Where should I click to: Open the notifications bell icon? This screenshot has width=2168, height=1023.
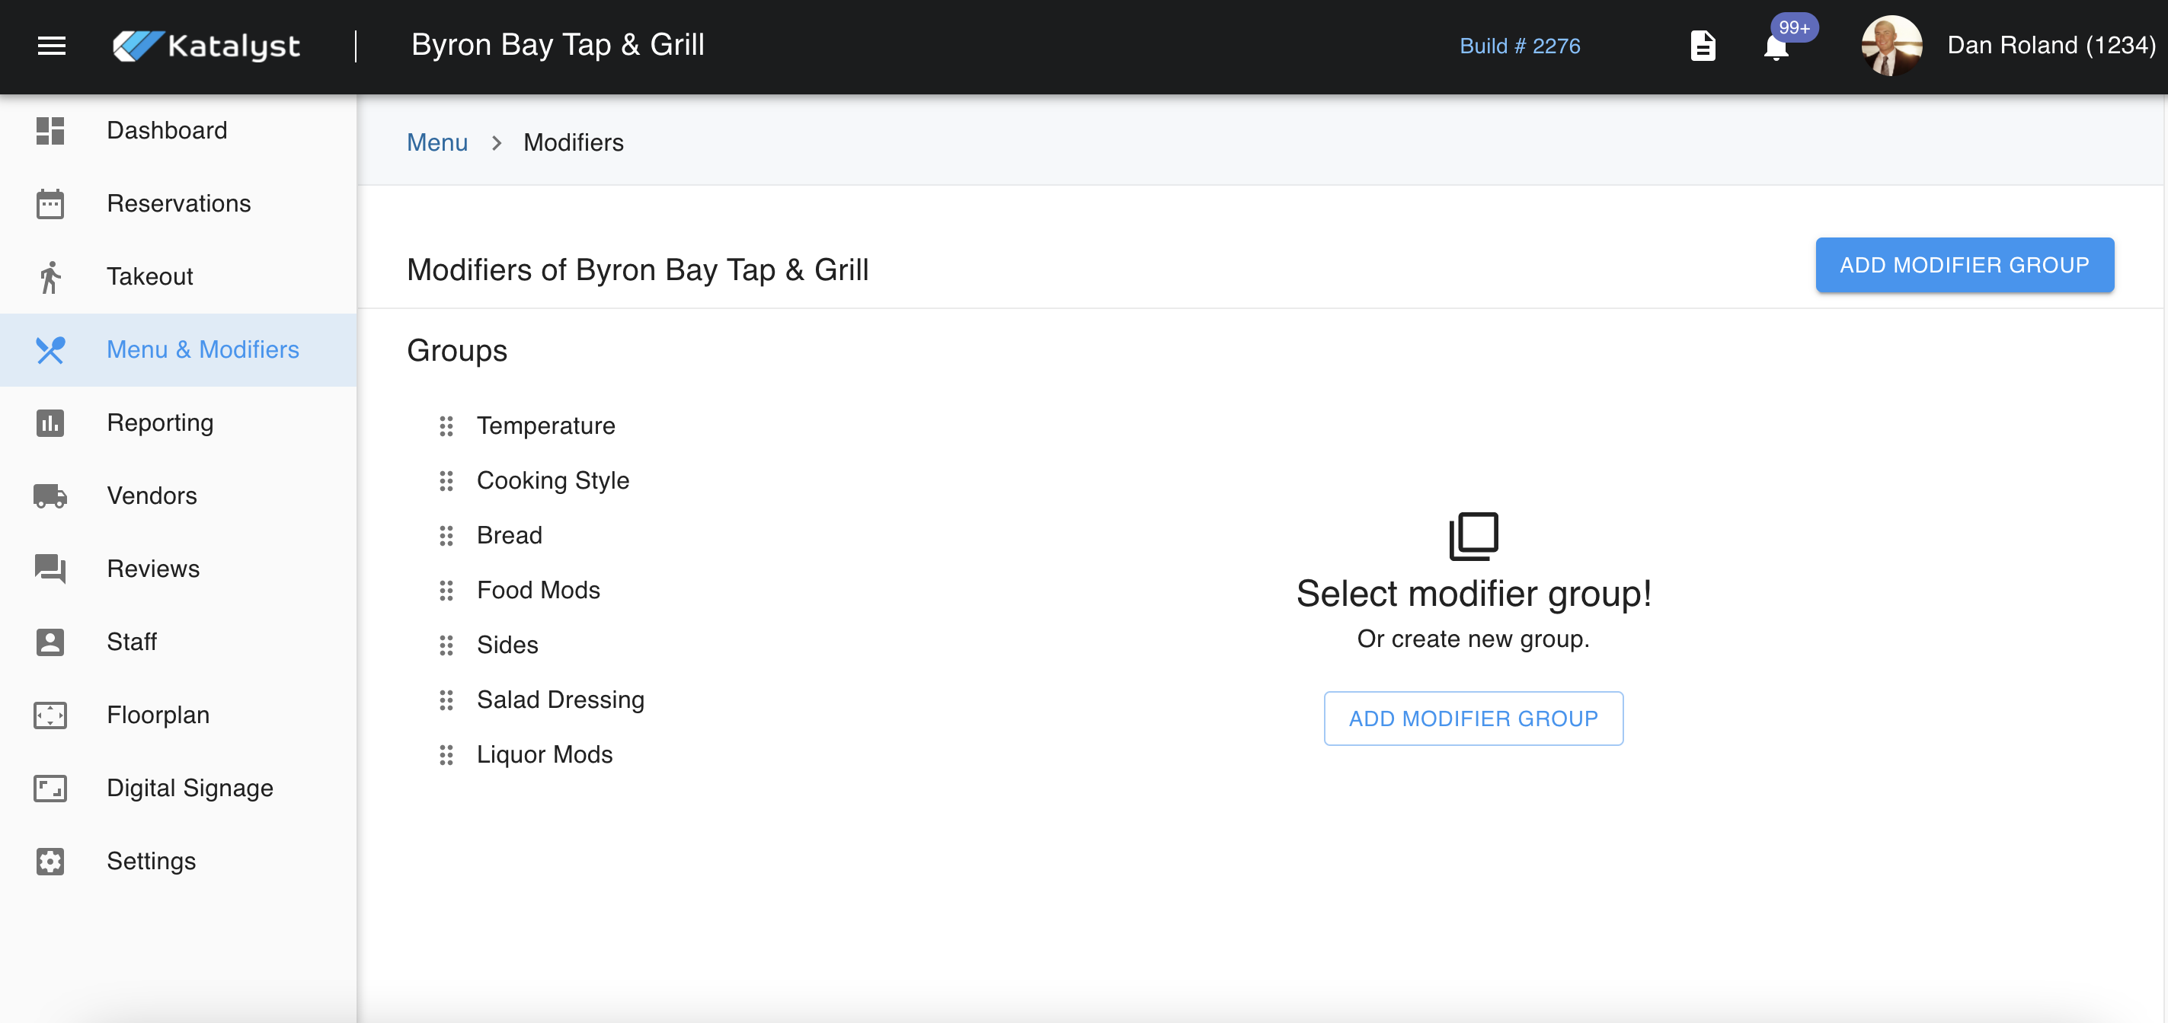point(1776,47)
